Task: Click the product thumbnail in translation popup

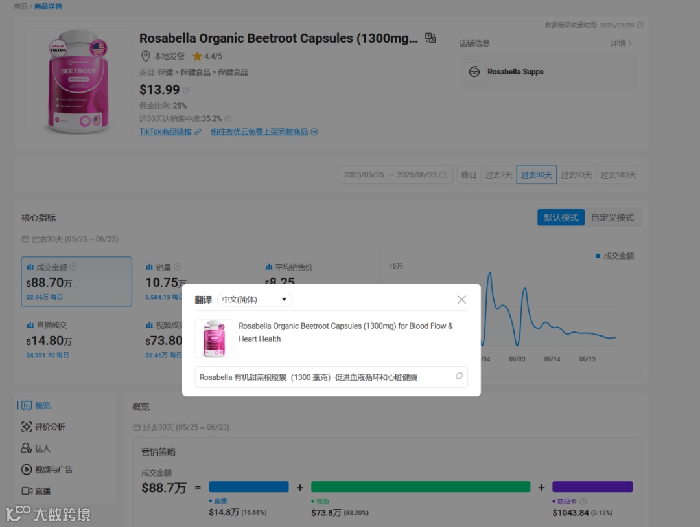Action: tap(215, 339)
